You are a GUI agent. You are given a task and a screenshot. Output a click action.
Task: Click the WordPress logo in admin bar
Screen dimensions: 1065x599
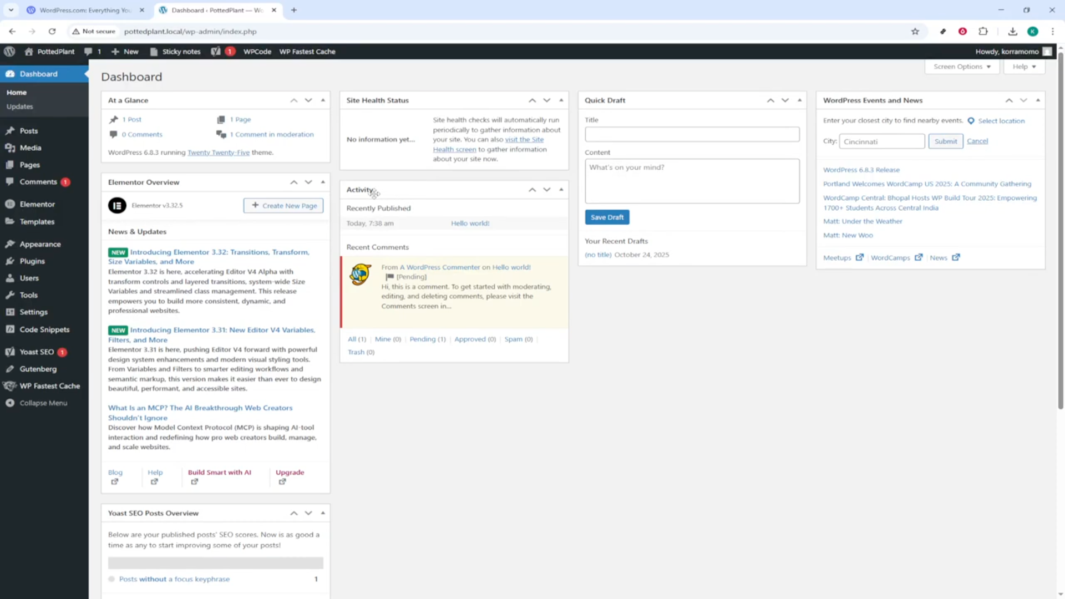point(9,52)
